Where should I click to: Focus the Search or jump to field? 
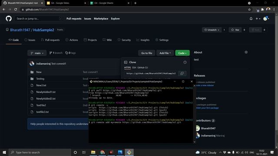click(x=39, y=19)
